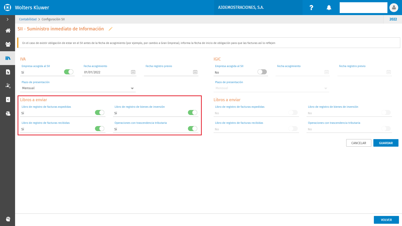This screenshot has height=226, width=402.
Task: Open the user profile avatar icon
Action: tap(394, 8)
